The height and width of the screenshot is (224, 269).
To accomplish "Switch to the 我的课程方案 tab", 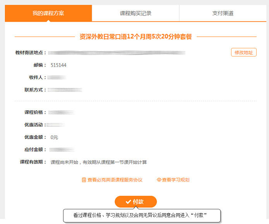I will [48, 13].
